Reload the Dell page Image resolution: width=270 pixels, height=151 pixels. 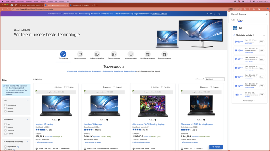coord(8,9)
